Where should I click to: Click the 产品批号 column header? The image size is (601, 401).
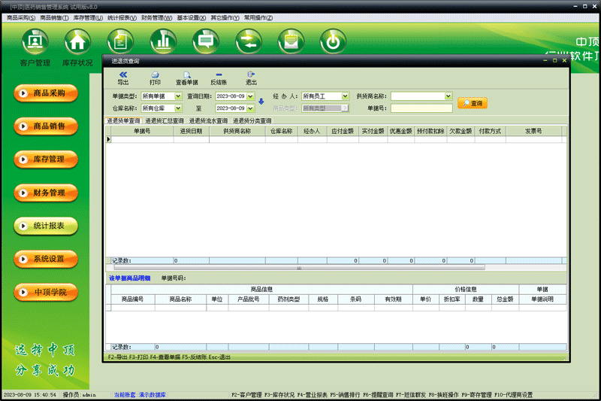point(249,299)
